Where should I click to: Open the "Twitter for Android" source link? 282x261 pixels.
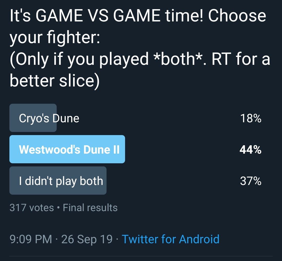(171, 239)
